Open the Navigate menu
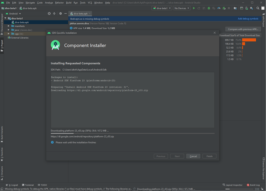This screenshot has width=266, height=191. pos(30,3)
